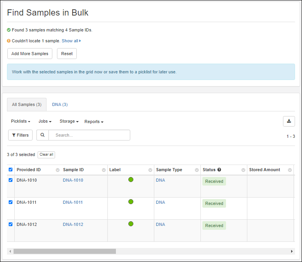Open the DNA-1011 Sample ID link

(x=73, y=202)
